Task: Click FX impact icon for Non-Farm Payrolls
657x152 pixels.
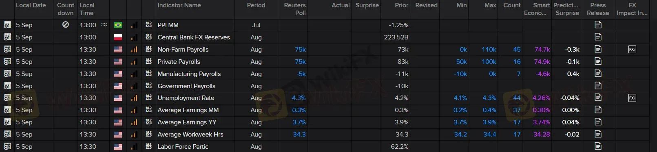Action: tap(632, 49)
